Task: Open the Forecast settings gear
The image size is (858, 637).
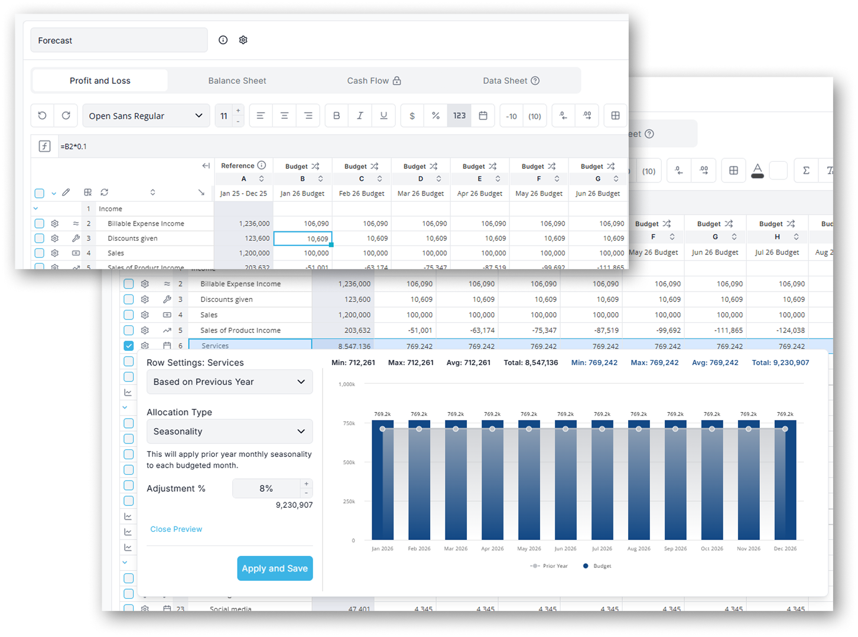Action: 243,40
